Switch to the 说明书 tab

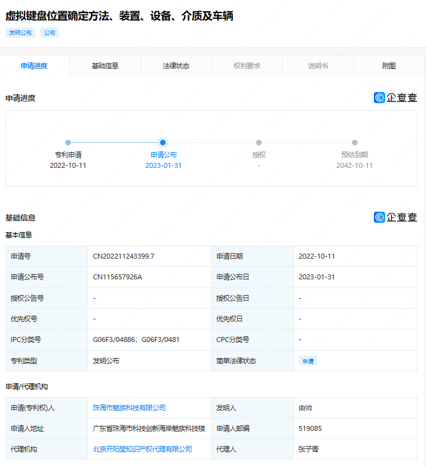[x=317, y=66]
